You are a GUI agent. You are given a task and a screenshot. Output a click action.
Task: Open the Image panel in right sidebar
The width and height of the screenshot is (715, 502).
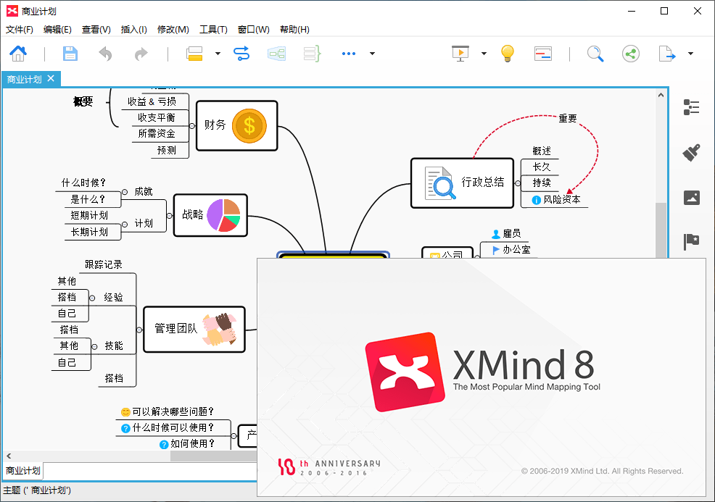[x=691, y=198]
